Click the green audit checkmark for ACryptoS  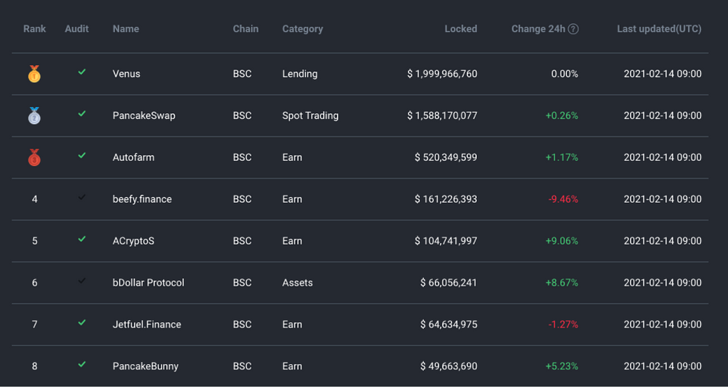82,239
